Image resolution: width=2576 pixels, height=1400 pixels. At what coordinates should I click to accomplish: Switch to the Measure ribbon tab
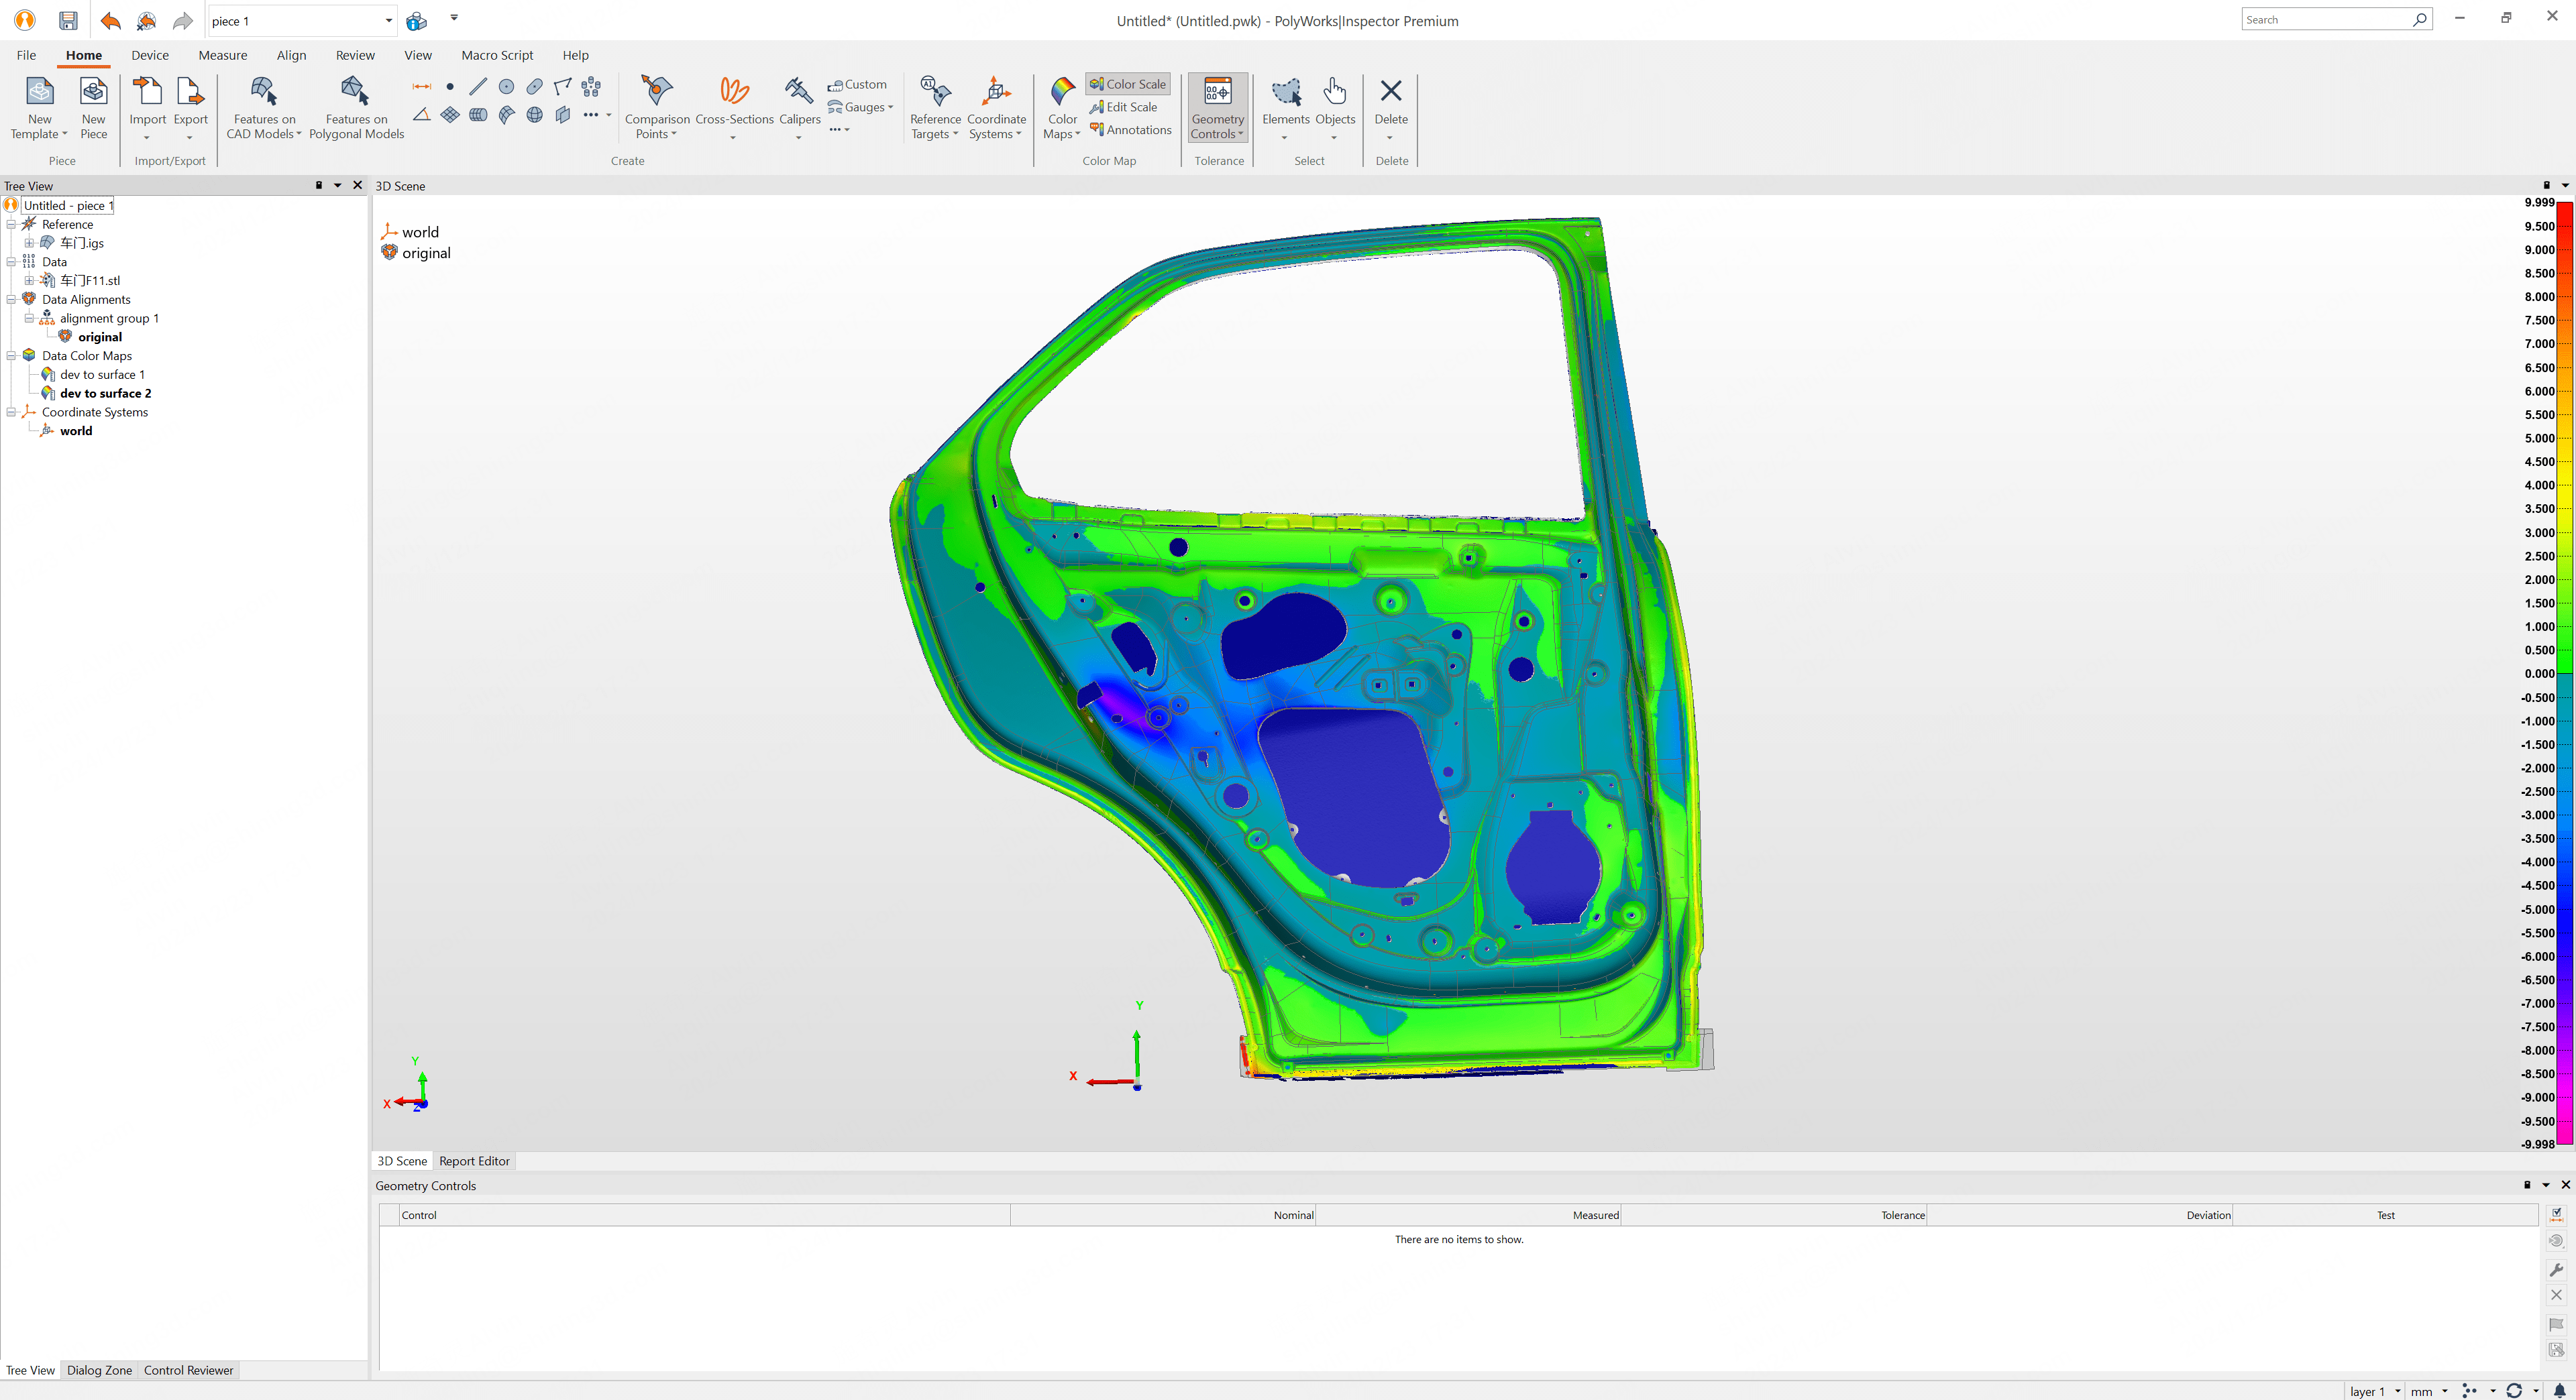pyautogui.click(x=222, y=55)
